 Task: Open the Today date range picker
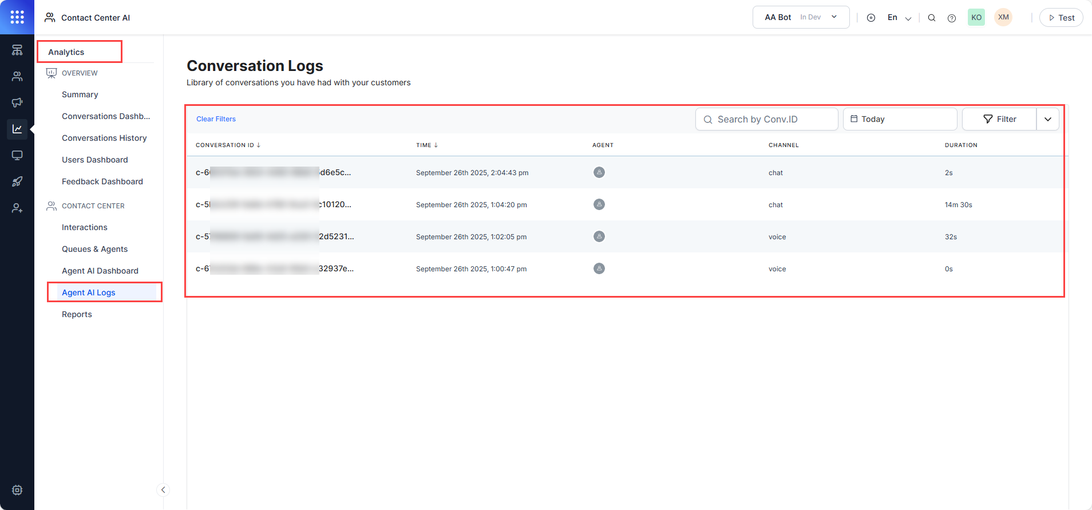click(899, 119)
